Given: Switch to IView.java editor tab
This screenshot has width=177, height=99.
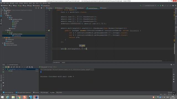Looking at the screenshot, I should point(69,8).
